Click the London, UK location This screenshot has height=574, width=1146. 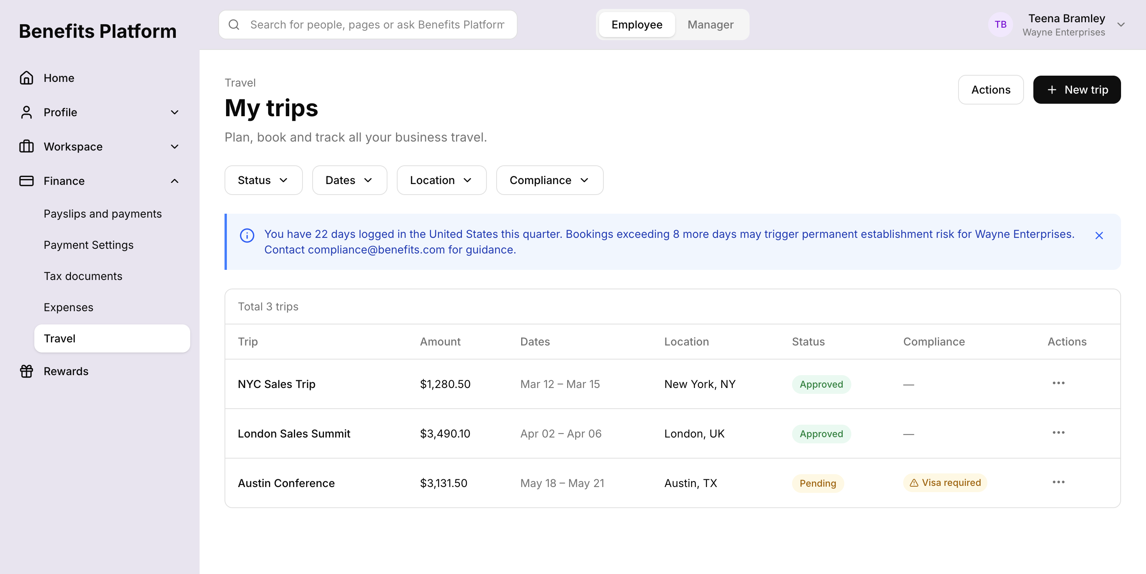[x=694, y=433]
